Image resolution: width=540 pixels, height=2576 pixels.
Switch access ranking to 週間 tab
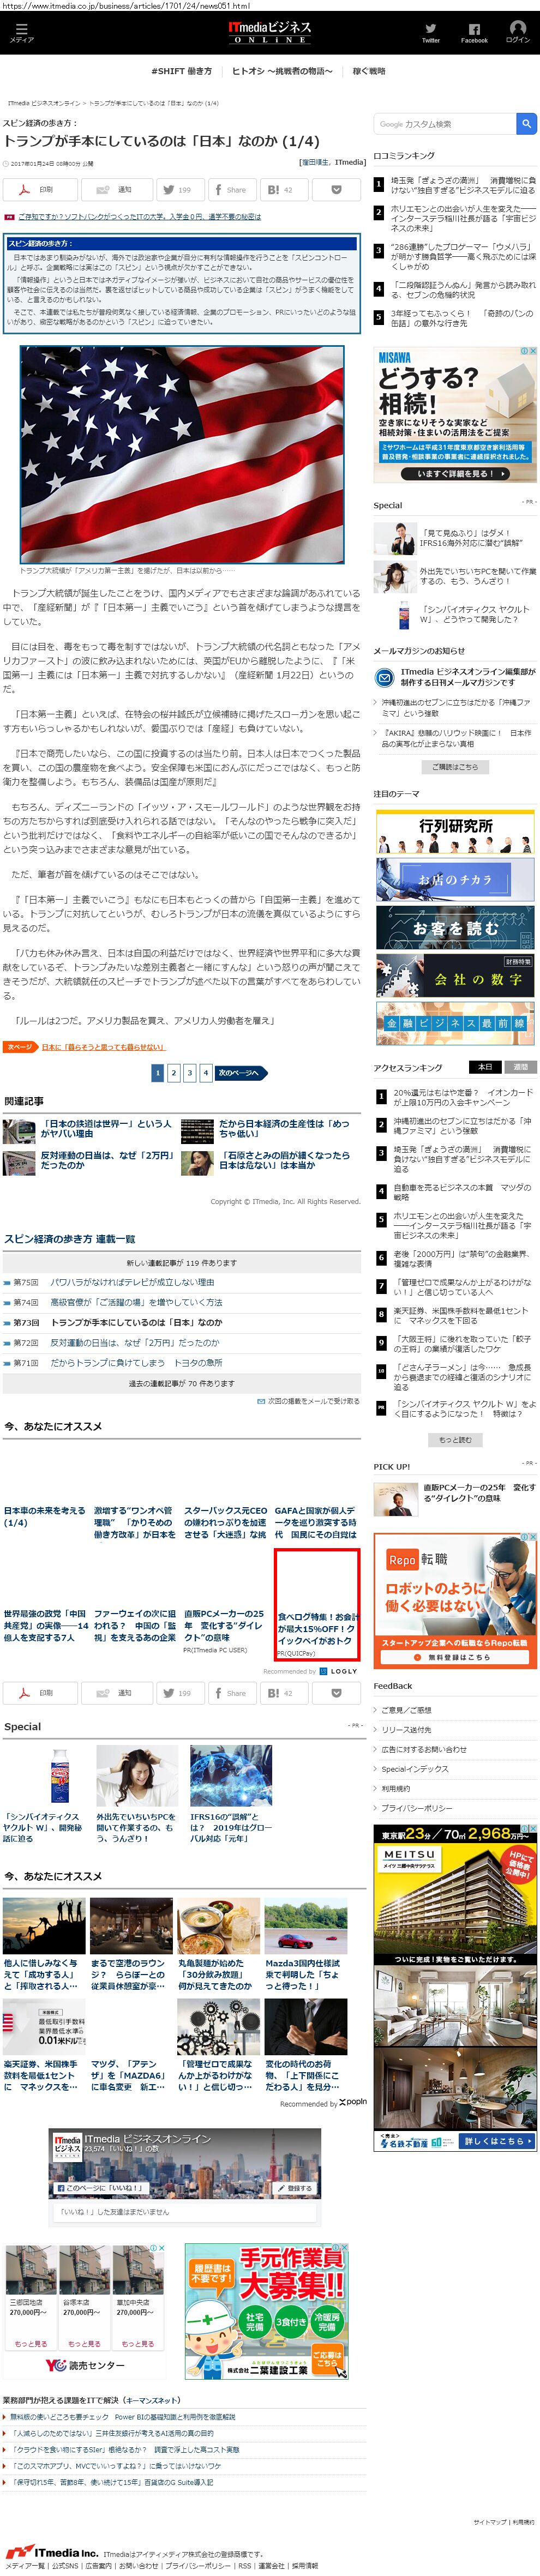[x=520, y=1067]
